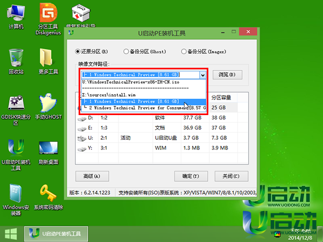
Task: Launch the Diskgenius 分区工具 icon
Action: pos(48,19)
